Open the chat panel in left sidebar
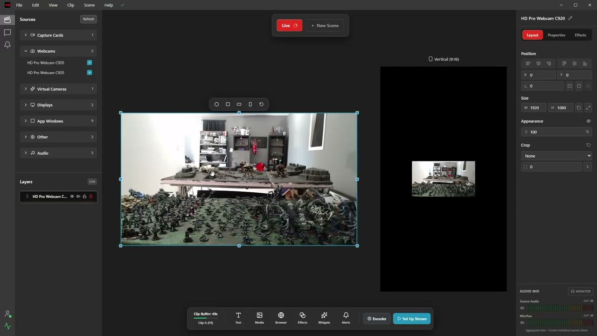This screenshot has width=597, height=336. (x=7, y=32)
